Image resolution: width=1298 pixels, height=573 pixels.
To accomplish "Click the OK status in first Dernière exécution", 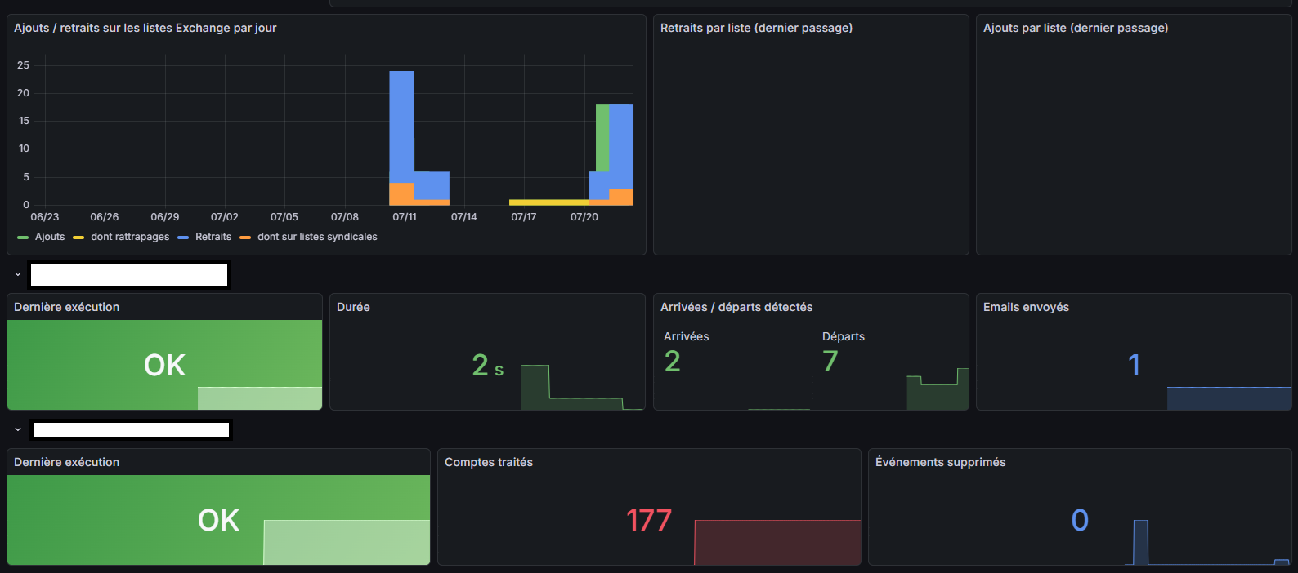I will pyautogui.click(x=164, y=365).
